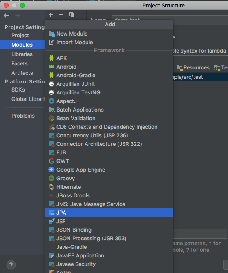Select JSON Processing (JSR 353)
The width and height of the screenshot is (228, 273).
(109, 238)
